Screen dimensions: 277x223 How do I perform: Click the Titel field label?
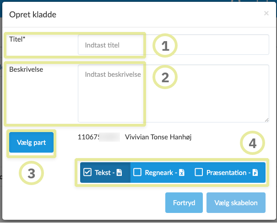tap(18, 39)
